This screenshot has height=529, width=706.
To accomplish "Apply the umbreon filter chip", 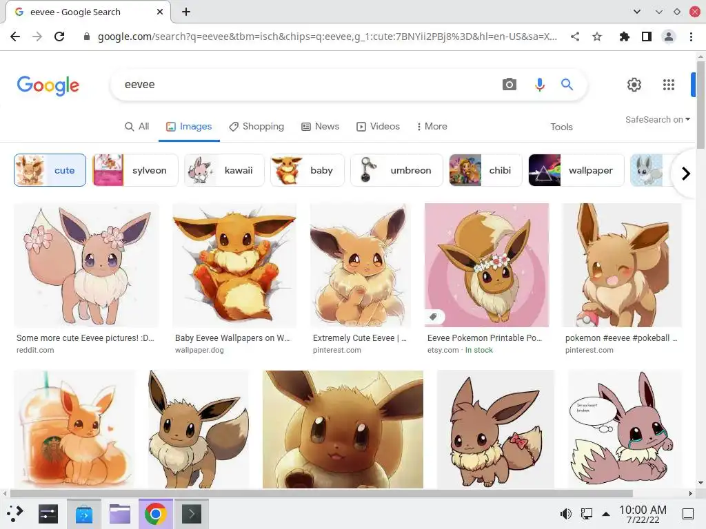I will [396, 170].
